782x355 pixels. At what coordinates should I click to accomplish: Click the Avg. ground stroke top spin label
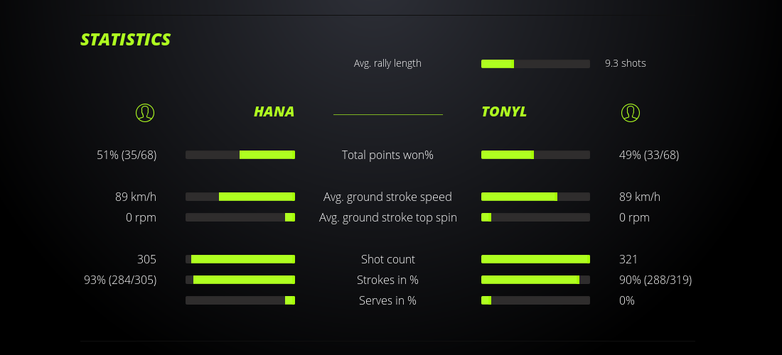(x=387, y=217)
